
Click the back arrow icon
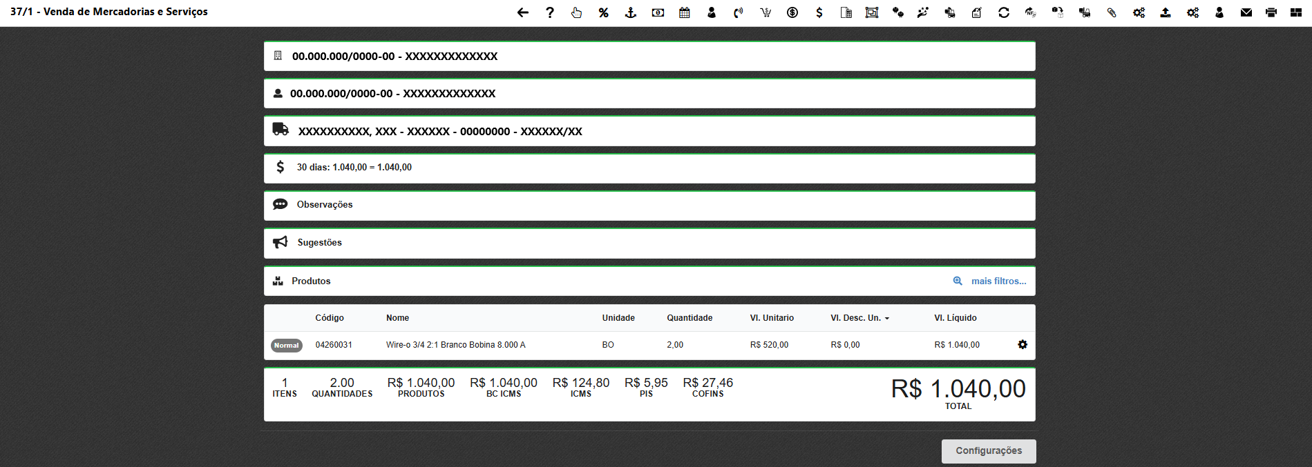(x=523, y=12)
